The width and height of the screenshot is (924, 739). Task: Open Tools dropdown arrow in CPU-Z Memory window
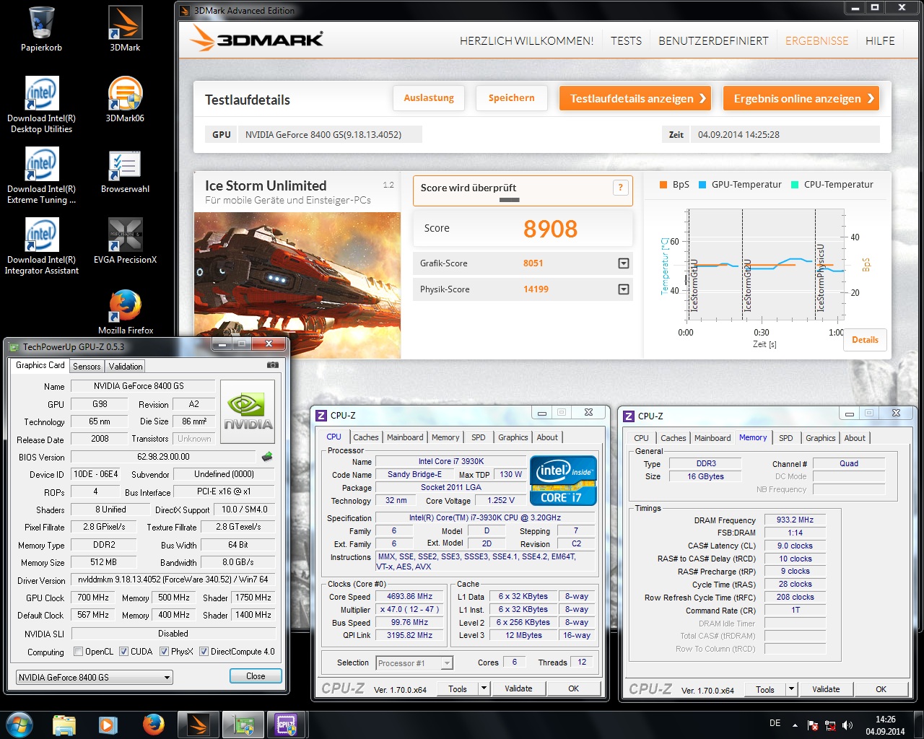point(792,688)
